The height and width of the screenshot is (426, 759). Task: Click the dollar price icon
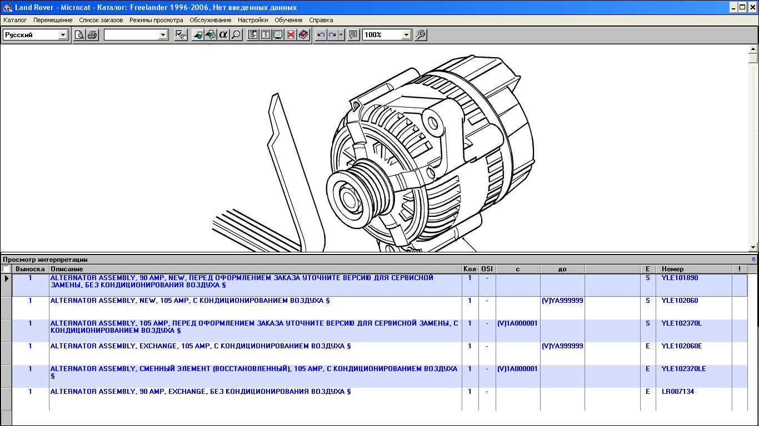click(x=266, y=35)
